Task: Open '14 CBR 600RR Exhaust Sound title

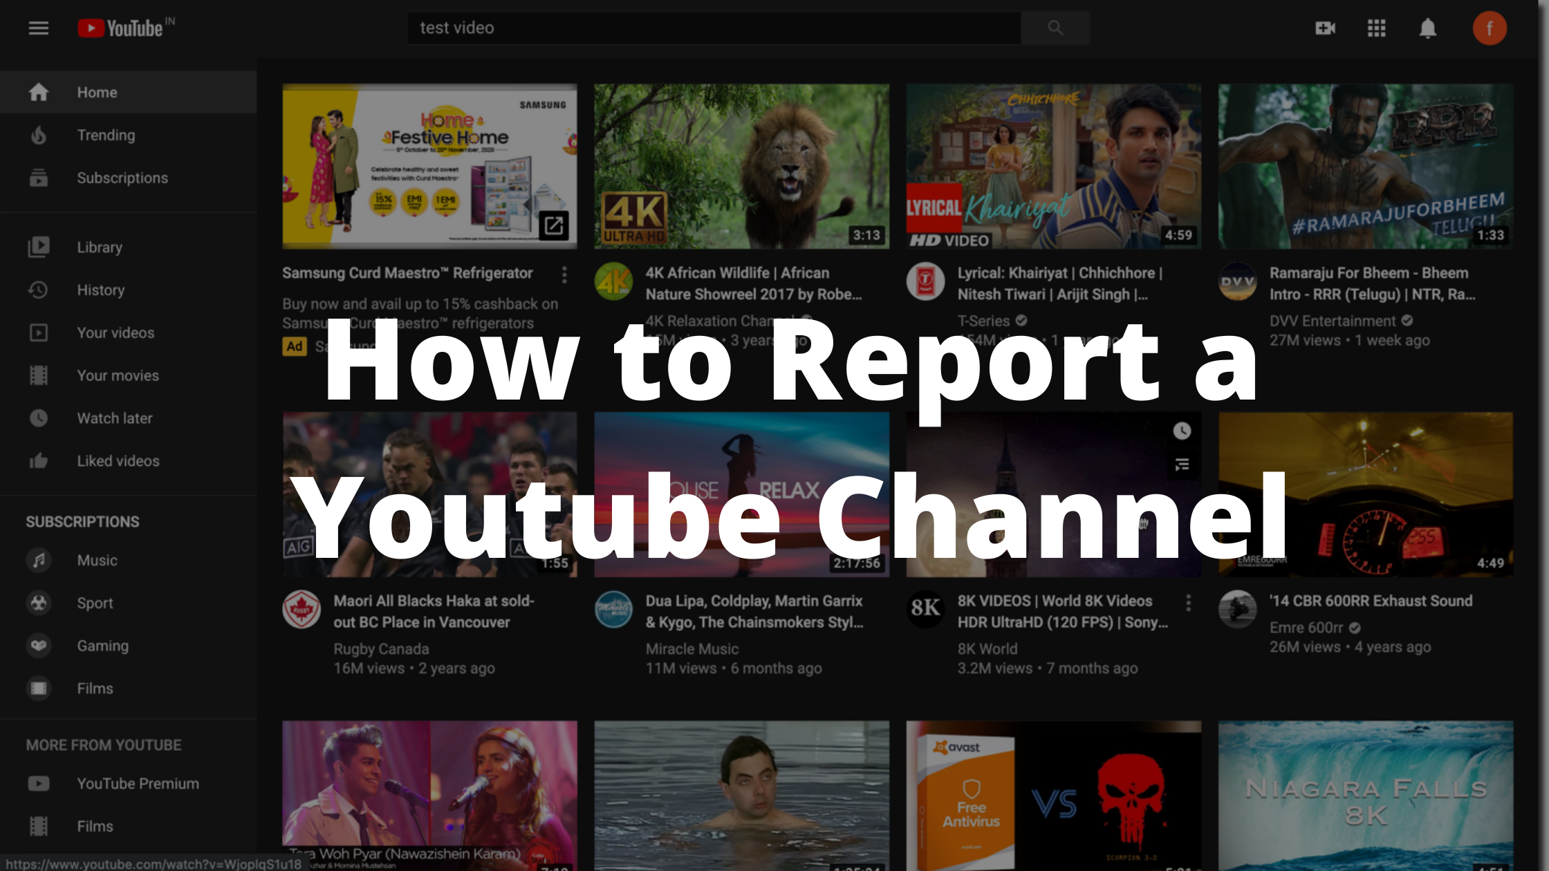Action: coord(1371,601)
